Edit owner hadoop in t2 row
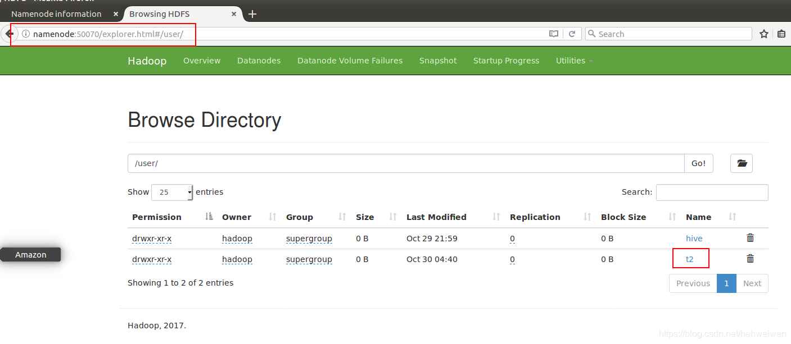The width and height of the screenshot is (791, 344). click(237, 259)
